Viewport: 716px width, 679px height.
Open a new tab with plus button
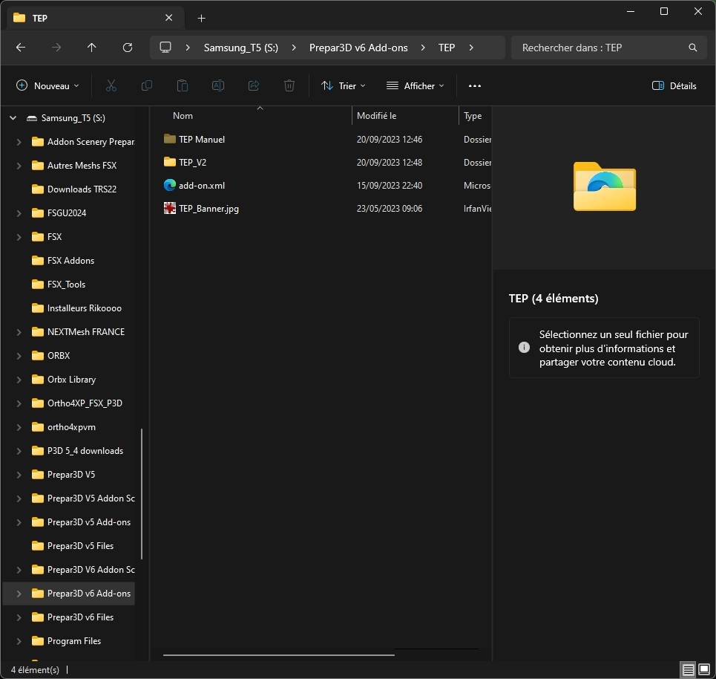click(201, 18)
